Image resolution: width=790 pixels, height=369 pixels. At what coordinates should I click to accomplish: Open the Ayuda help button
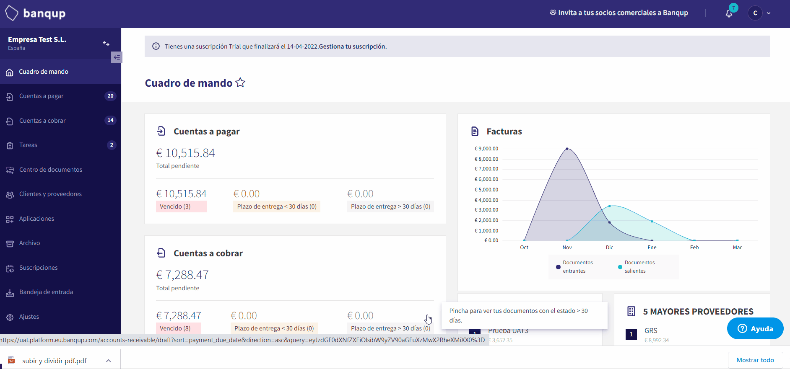[x=755, y=328]
